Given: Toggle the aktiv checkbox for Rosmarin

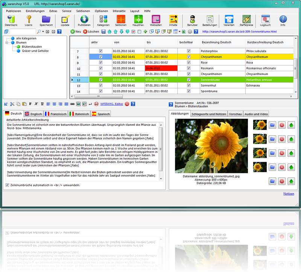Looking at the screenshot, I should (100, 68).
